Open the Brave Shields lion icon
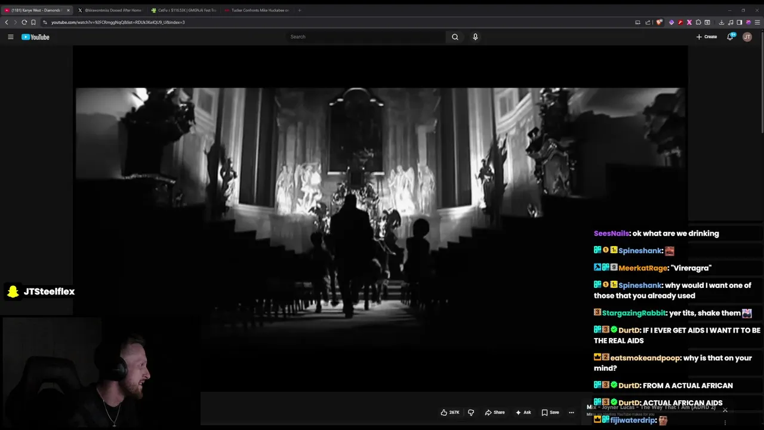This screenshot has height=430, width=764. [x=659, y=22]
